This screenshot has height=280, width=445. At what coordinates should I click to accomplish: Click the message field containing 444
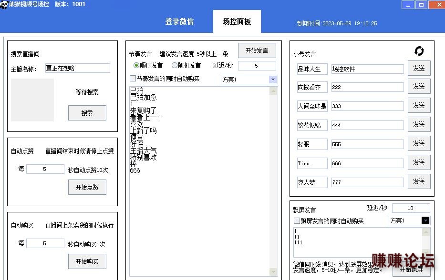click(368, 125)
